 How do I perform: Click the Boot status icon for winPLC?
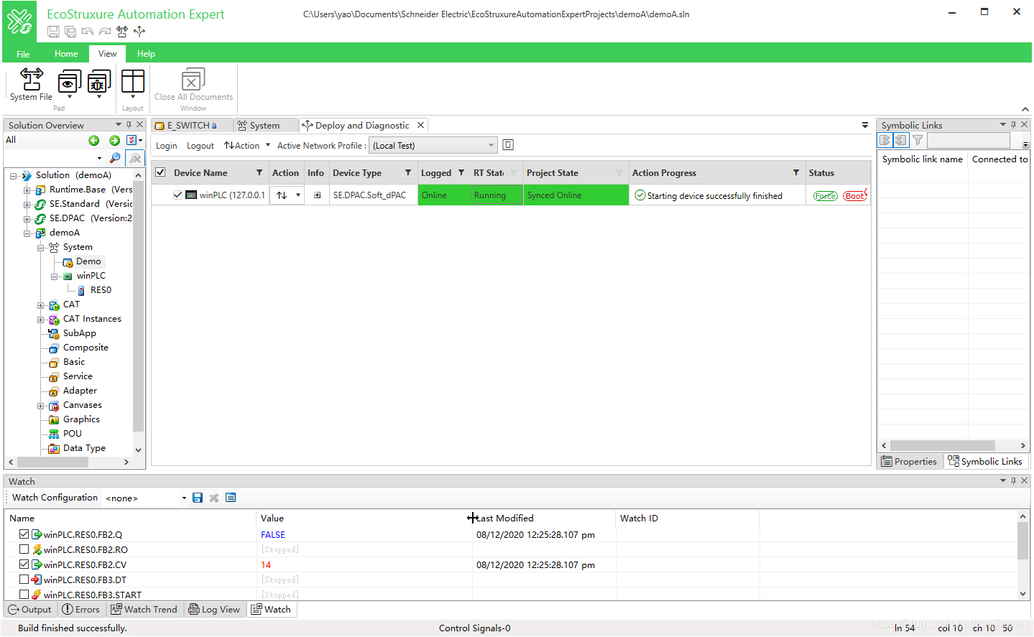[855, 195]
